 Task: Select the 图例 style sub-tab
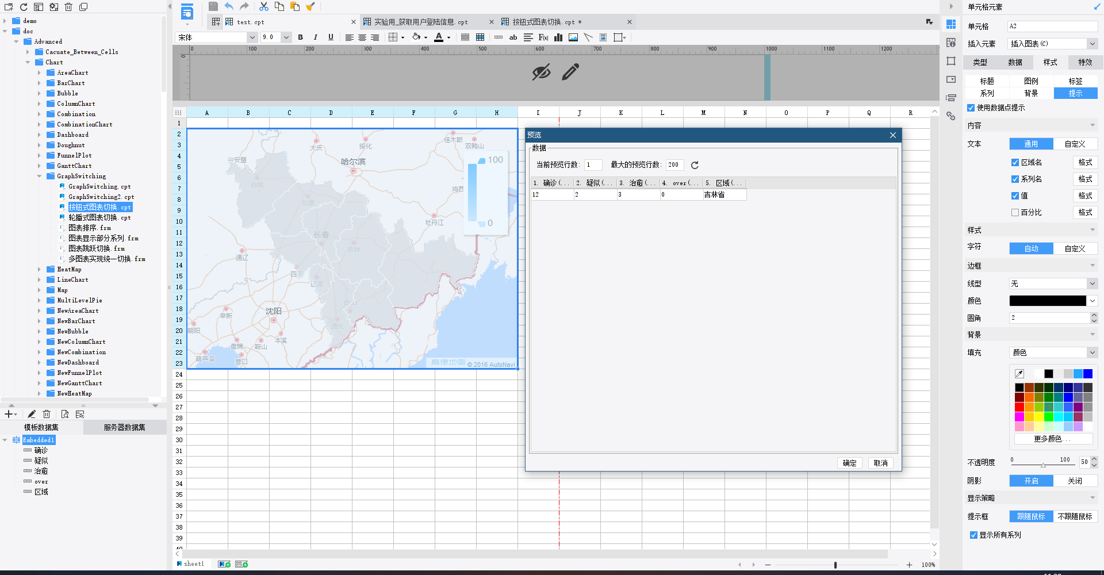coord(1032,81)
